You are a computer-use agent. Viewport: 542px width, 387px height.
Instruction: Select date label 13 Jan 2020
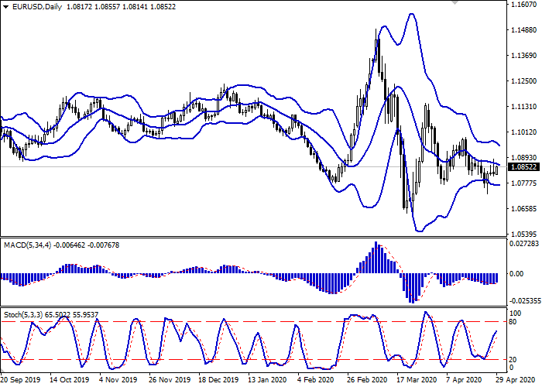pos(268,380)
